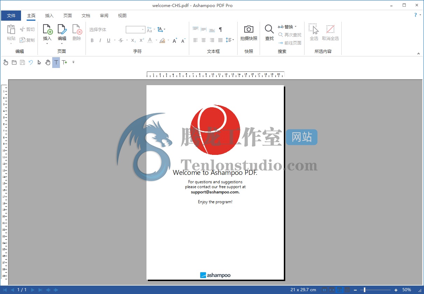The image size is (424, 294).
Task: Click text box bottom vertical alignment icon
Action: click(x=212, y=29)
